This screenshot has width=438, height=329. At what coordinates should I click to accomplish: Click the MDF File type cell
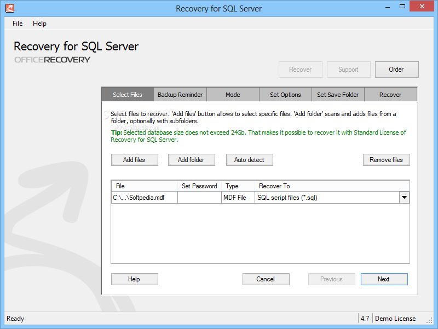pyautogui.click(x=238, y=198)
